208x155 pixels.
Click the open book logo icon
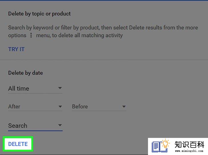(x=159, y=147)
